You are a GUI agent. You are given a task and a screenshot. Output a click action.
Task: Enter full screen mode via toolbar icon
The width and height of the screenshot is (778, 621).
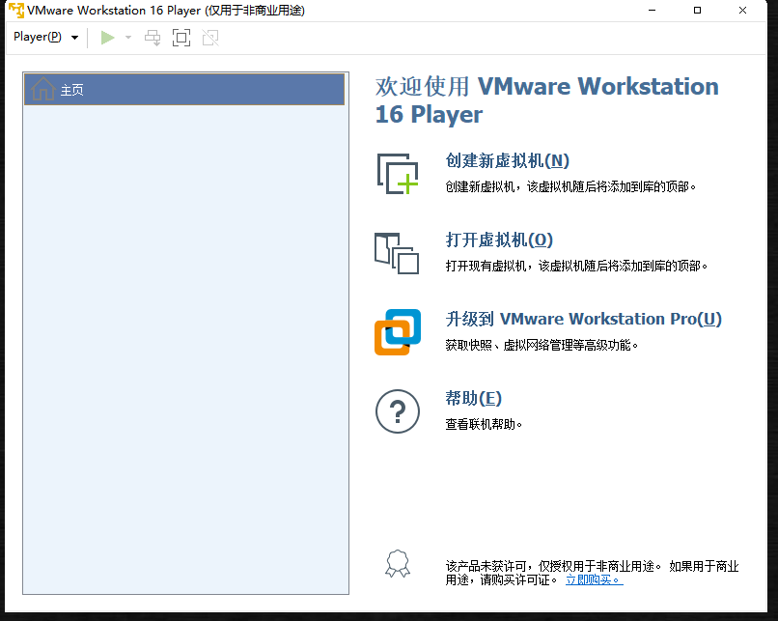[x=181, y=38]
